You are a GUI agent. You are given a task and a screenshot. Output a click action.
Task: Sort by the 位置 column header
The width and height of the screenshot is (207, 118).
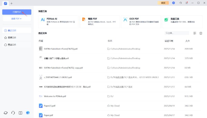[110, 41]
